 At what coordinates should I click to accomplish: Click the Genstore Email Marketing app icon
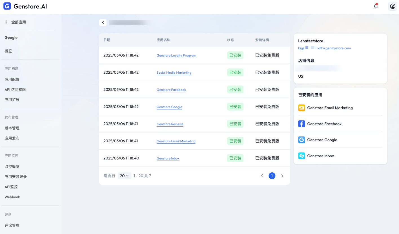[x=302, y=108]
